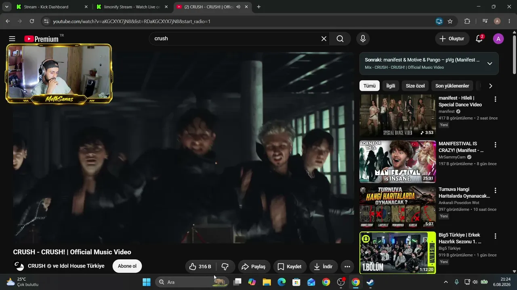This screenshot has width=517, height=290.
Task: Open Chrome extensions puzzle icon
Action: 467,21
